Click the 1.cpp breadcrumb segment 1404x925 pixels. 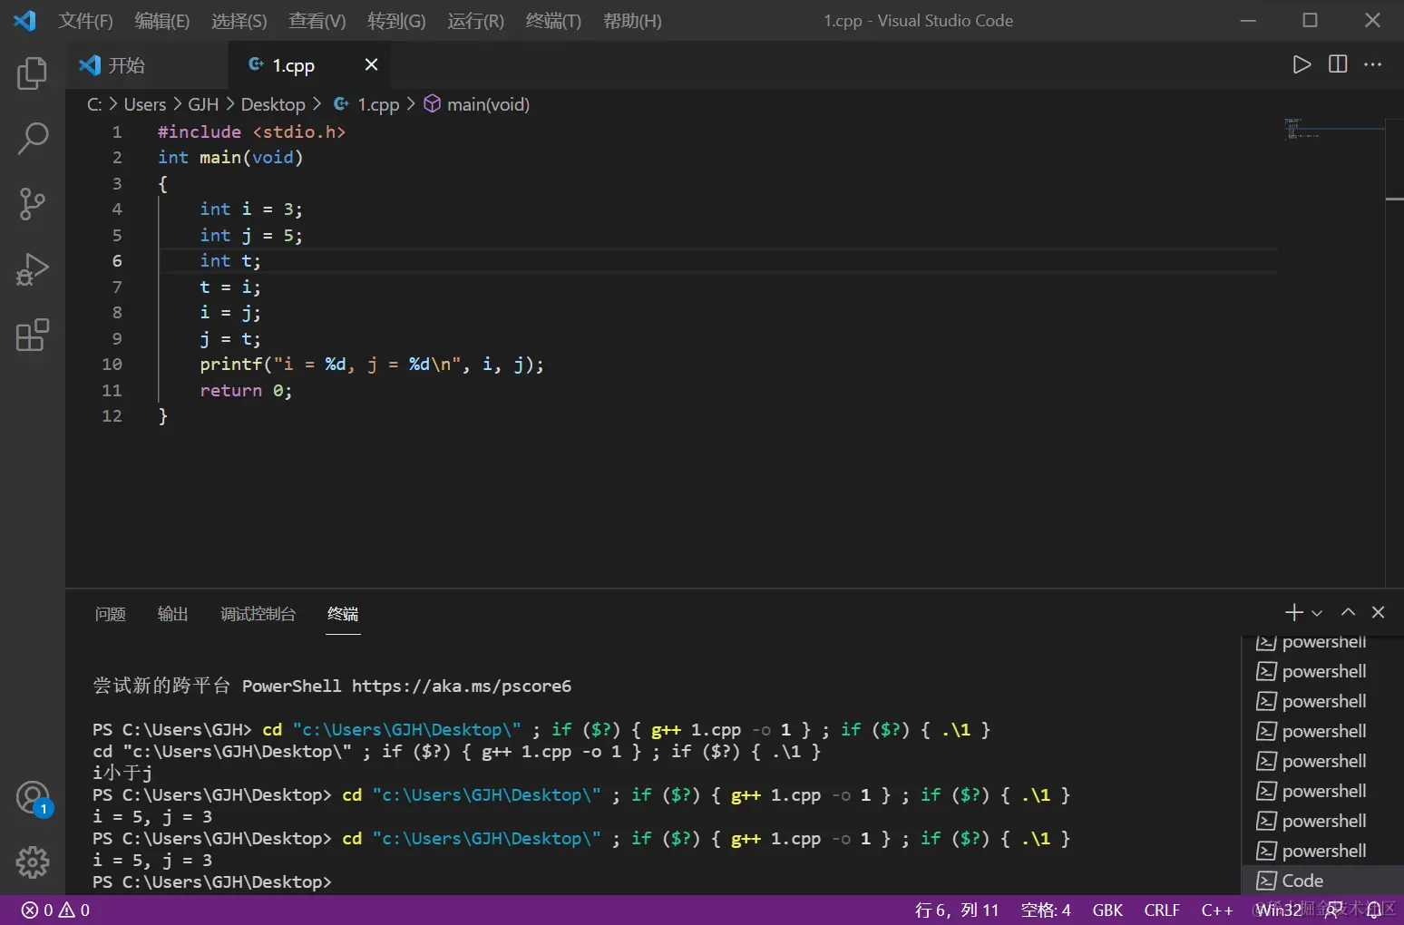point(367,104)
